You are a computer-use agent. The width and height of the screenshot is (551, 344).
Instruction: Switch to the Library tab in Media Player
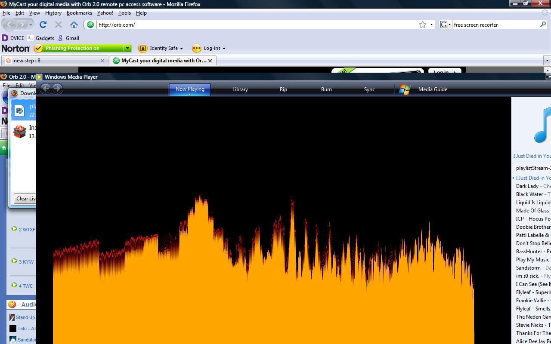coord(240,89)
